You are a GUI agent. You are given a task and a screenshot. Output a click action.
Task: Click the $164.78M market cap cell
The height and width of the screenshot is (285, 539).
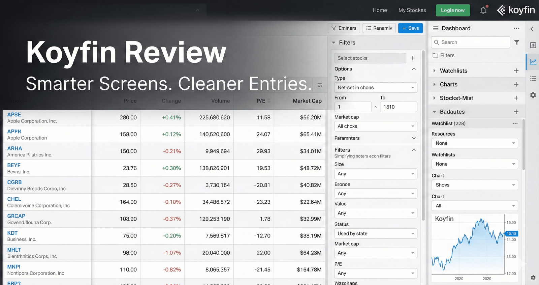coord(309,269)
